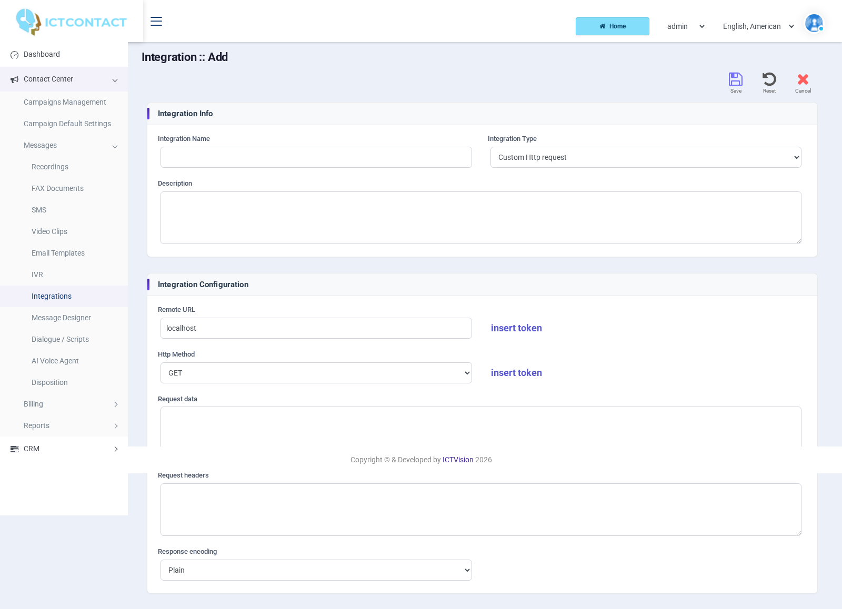This screenshot has width=842, height=609.
Task: Toggle the hamburger menu icon
Action: coord(156,21)
